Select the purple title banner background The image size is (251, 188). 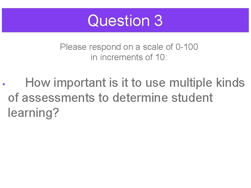coord(125,20)
